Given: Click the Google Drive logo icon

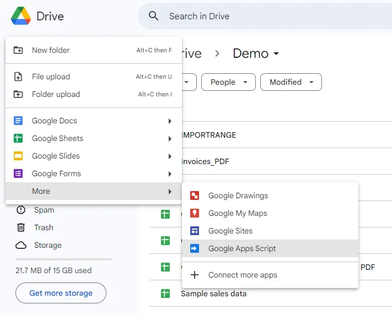Looking at the screenshot, I should 20,16.
